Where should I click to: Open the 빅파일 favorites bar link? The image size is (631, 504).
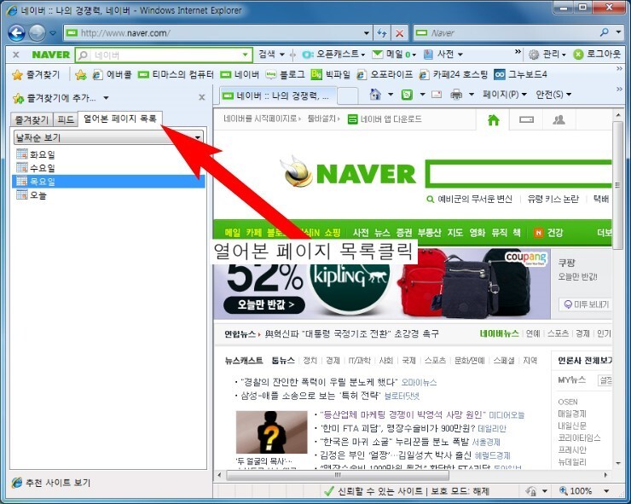click(x=331, y=74)
